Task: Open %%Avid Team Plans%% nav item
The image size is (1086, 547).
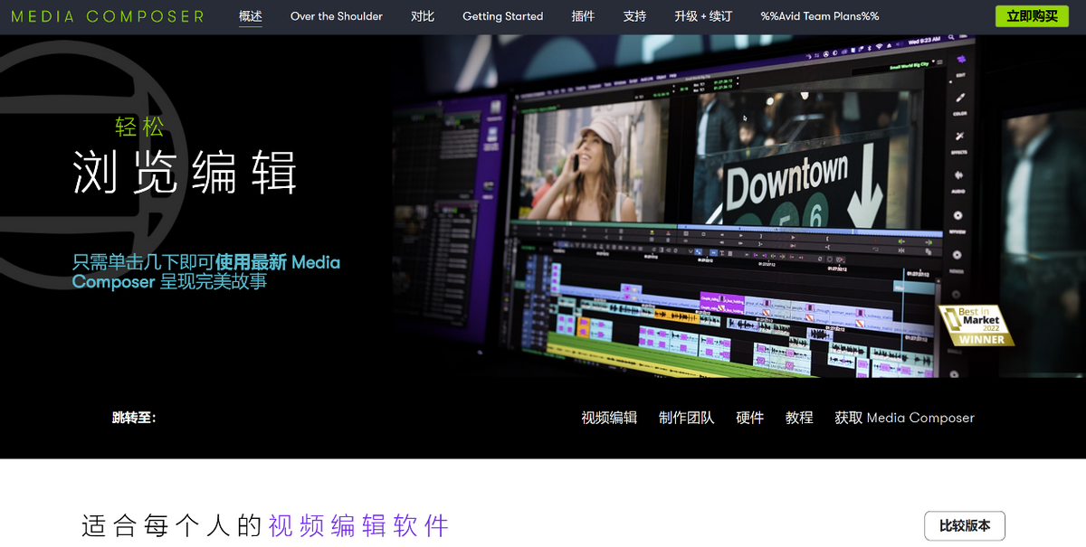Action: [x=820, y=16]
